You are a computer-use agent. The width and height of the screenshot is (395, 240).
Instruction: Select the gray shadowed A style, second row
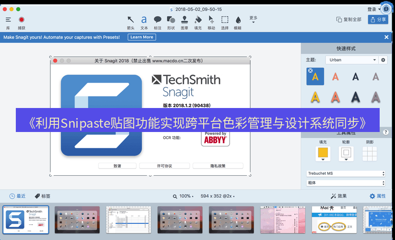tap(376, 97)
